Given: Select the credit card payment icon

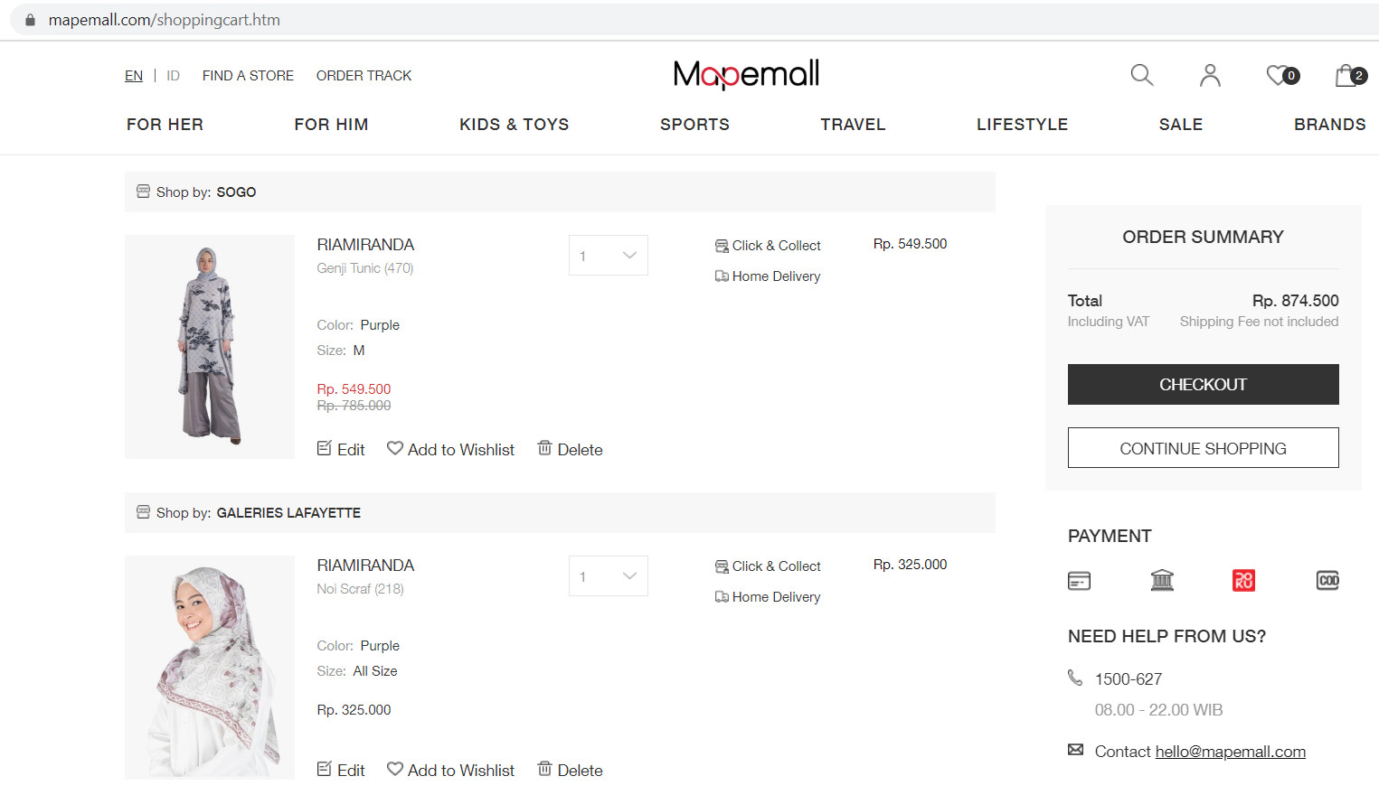Looking at the screenshot, I should pos(1079,581).
